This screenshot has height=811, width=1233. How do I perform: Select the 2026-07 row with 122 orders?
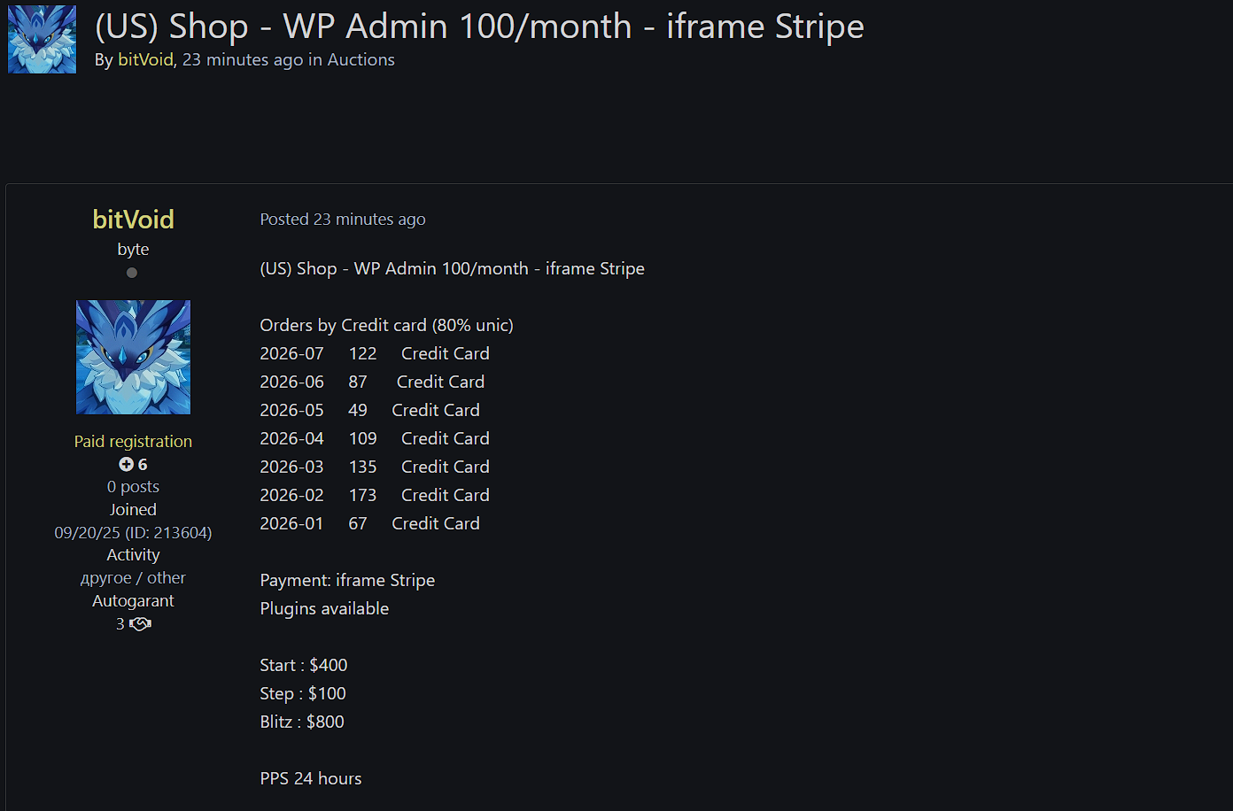(375, 353)
